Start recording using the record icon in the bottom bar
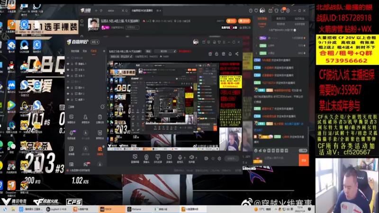Screen dimensions: 379x213 tap(206, 159)
